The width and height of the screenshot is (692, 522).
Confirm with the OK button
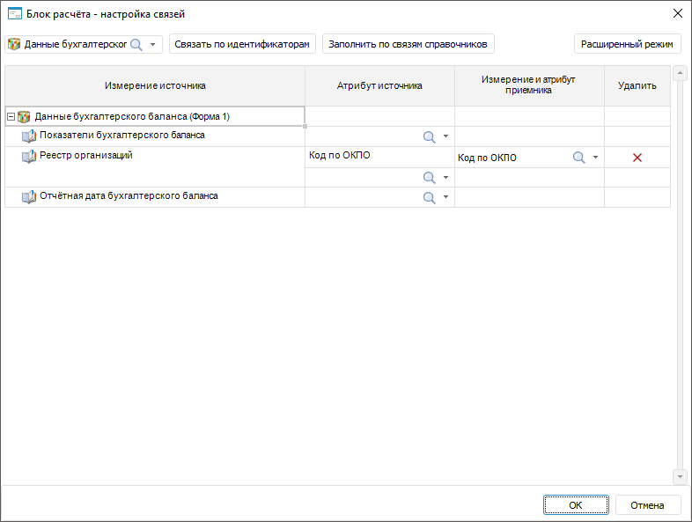point(576,505)
